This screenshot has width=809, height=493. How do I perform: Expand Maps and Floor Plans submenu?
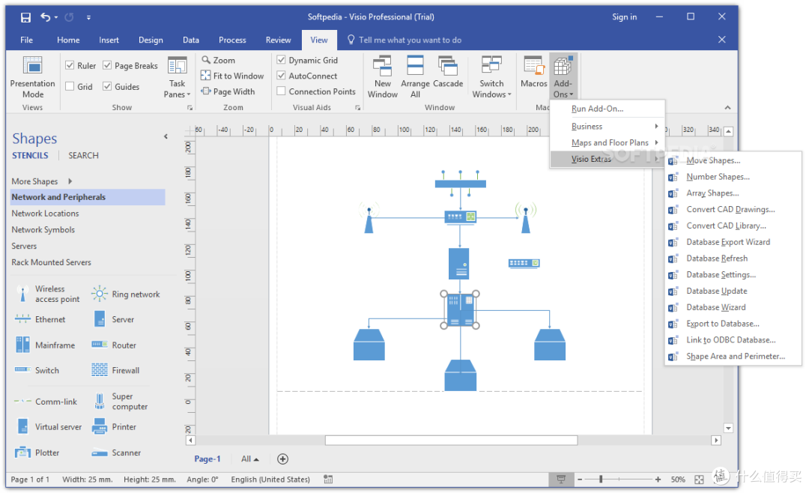coord(607,142)
